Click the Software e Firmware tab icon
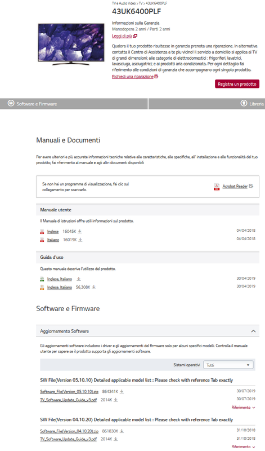This screenshot has height=451, width=265. (x=11, y=103)
